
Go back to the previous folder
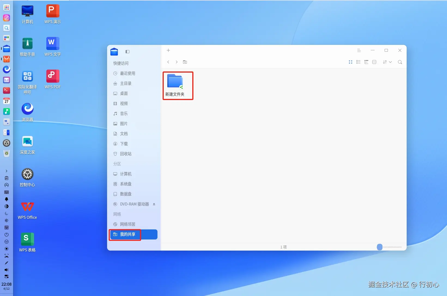tap(168, 62)
